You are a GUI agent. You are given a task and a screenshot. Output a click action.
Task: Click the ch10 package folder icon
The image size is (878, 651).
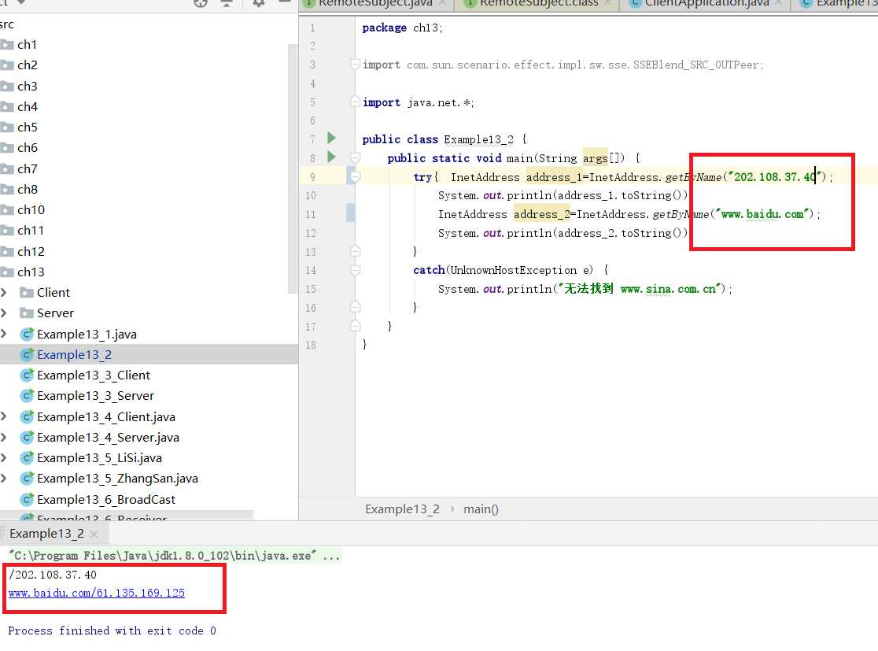pyautogui.click(x=7, y=210)
